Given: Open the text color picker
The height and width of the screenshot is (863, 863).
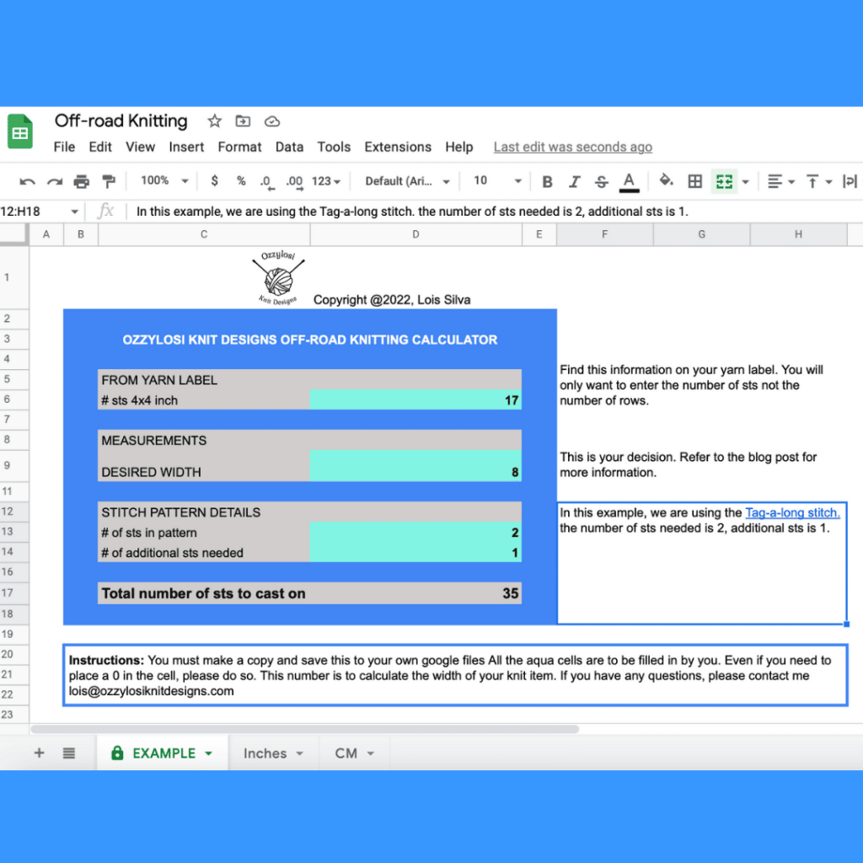Looking at the screenshot, I should (629, 182).
